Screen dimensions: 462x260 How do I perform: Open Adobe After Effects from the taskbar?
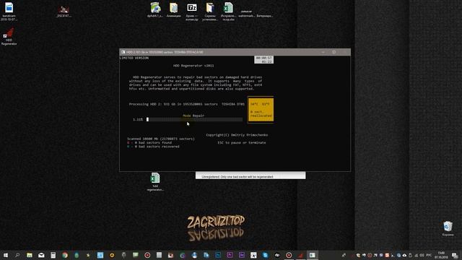pyautogui.click(x=242, y=255)
